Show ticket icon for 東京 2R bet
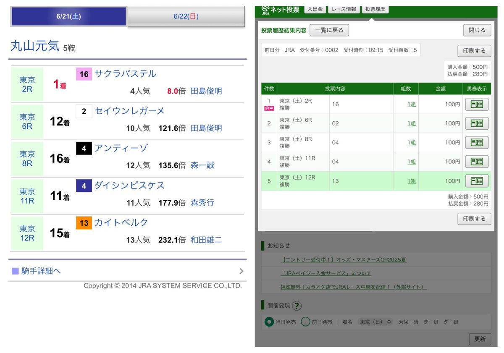Screen dimensions: 504x353 [x=477, y=104]
